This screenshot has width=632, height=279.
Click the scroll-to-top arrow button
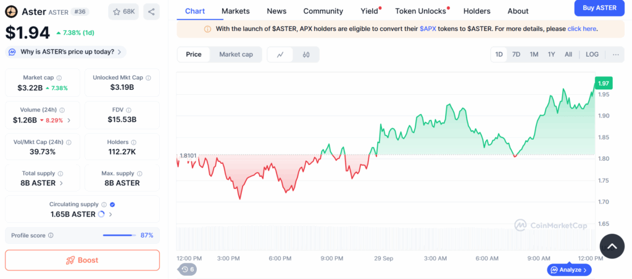pyautogui.click(x=612, y=246)
